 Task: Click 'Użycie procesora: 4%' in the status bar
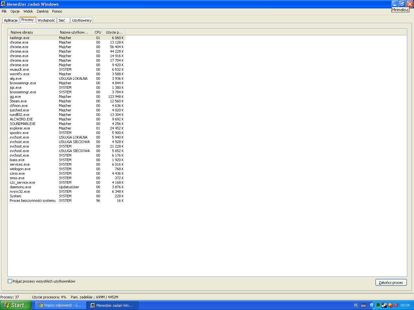coord(49,297)
